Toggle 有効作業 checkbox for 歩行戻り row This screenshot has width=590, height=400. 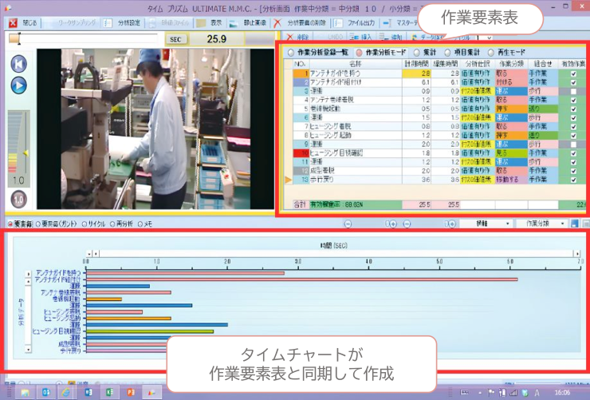click(x=573, y=180)
